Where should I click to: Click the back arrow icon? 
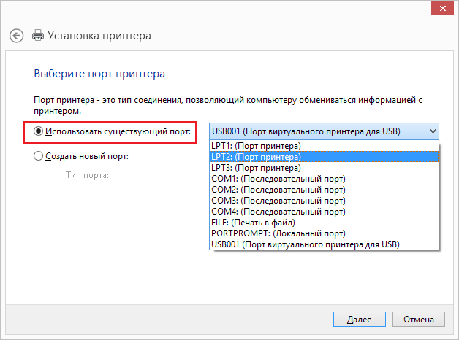click(17, 36)
